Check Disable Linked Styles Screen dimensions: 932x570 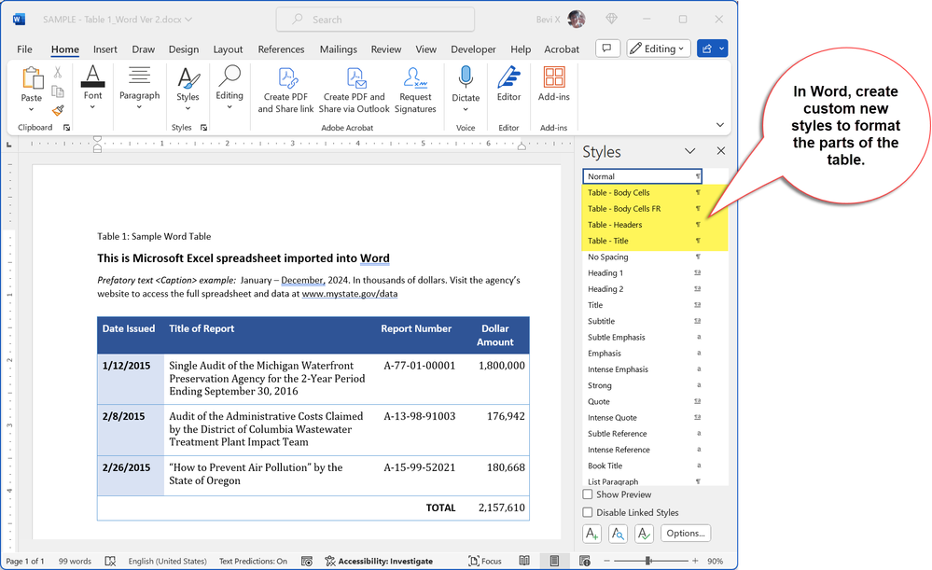click(x=588, y=512)
